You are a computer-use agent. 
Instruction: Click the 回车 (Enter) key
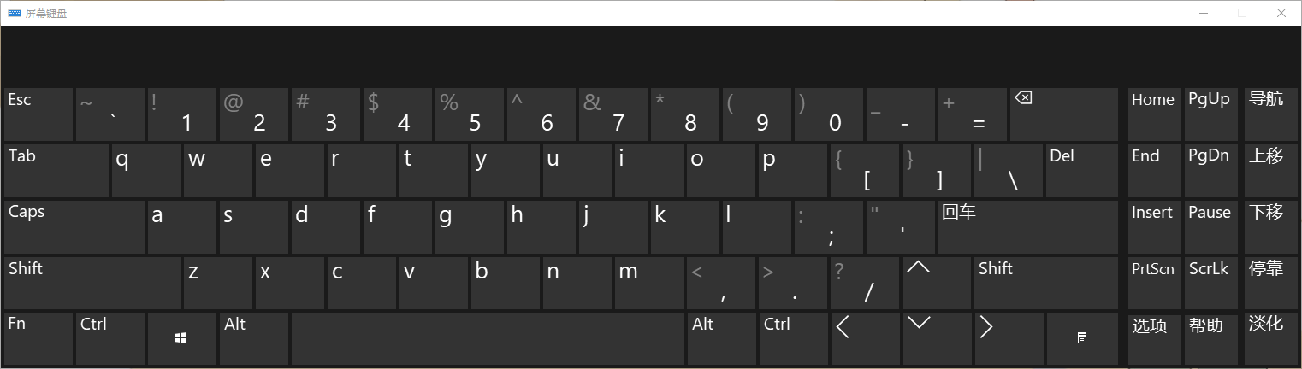(1028, 226)
